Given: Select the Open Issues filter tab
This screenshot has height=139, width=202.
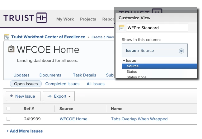Looking at the screenshot, I should (x=26, y=84).
